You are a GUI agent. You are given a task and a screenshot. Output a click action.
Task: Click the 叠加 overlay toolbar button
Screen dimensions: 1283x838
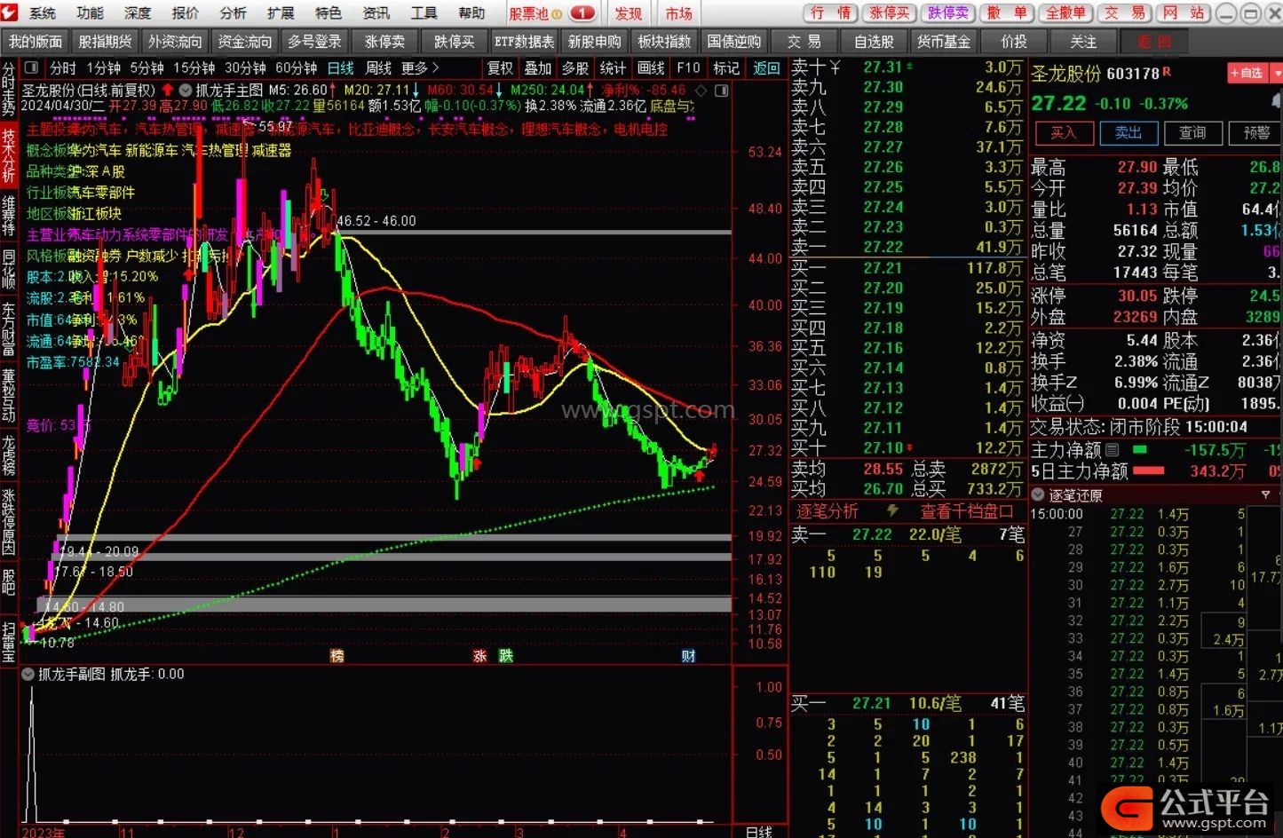[537, 68]
